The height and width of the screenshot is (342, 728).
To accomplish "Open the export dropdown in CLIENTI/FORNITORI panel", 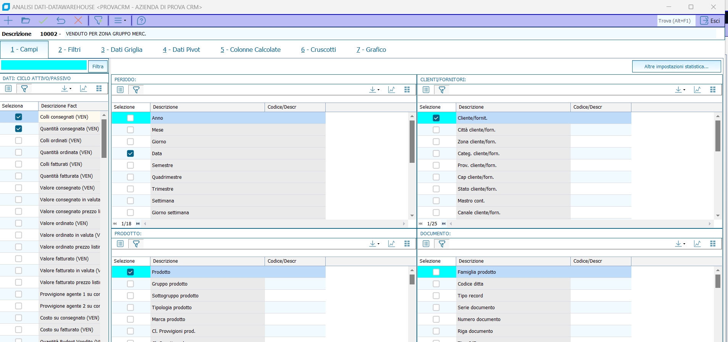I will point(680,90).
